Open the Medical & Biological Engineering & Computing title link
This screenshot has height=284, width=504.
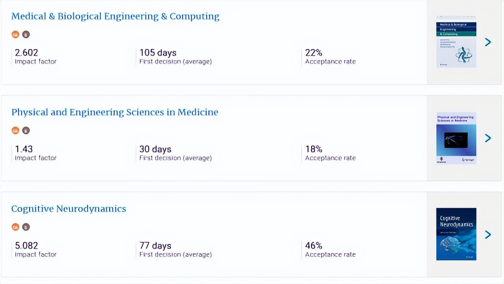(115, 16)
